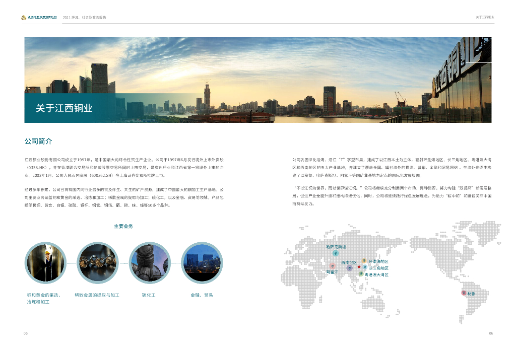The height and width of the screenshot is (350, 516).
Task: Click the 环渤海地区 orange map marker
Action: (364, 261)
